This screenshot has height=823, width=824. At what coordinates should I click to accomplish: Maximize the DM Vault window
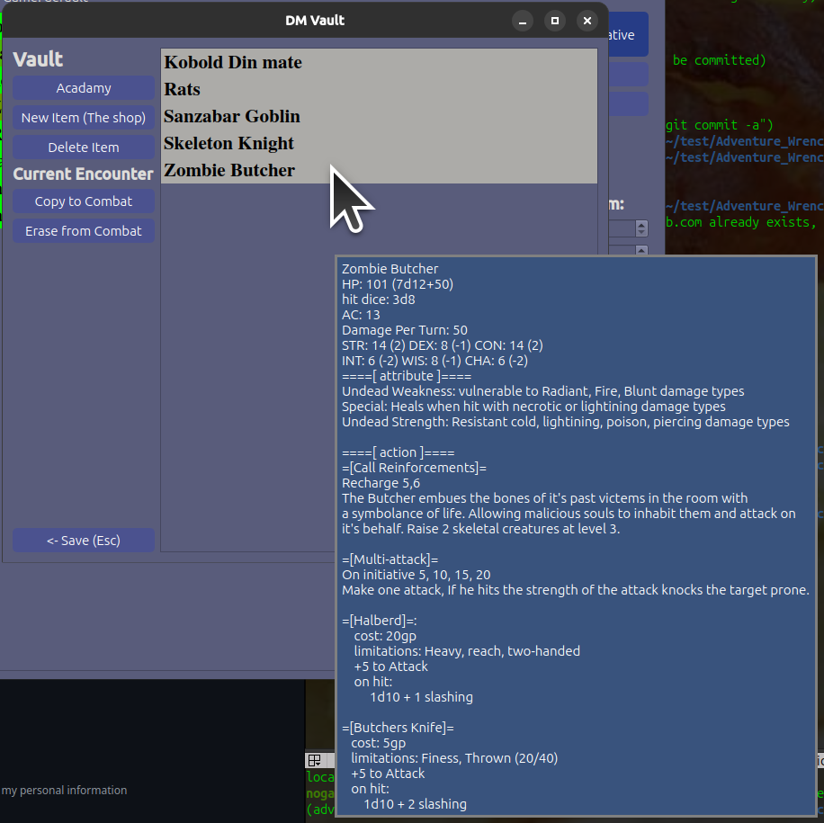(x=555, y=21)
